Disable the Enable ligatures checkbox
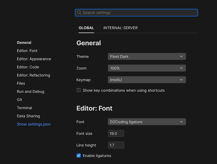Image resolution: width=217 pixels, height=164 pixels. (x=79, y=156)
